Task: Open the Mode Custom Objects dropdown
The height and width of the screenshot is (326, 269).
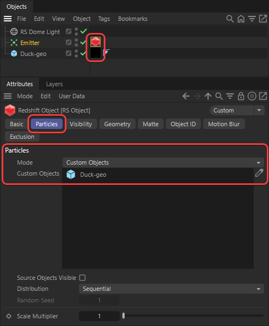Action: pos(163,162)
